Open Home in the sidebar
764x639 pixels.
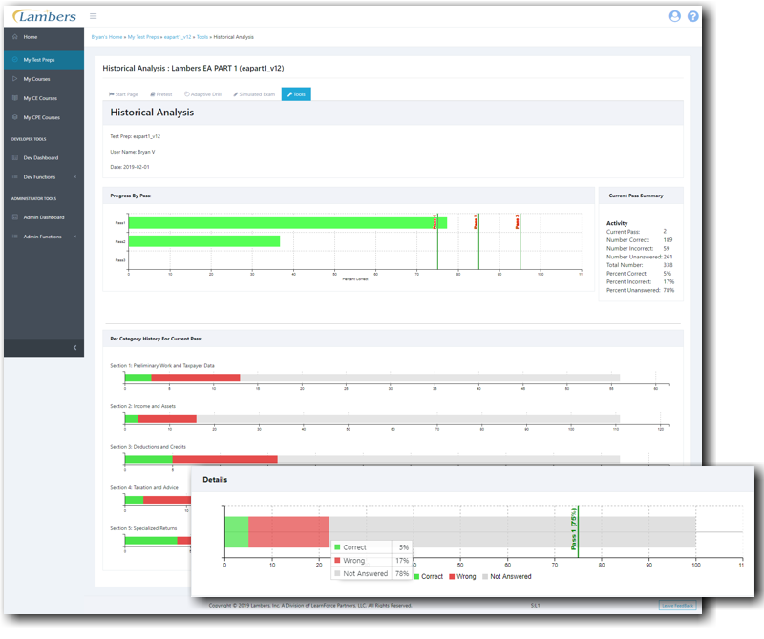pyautogui.click(x=31, y=37)
